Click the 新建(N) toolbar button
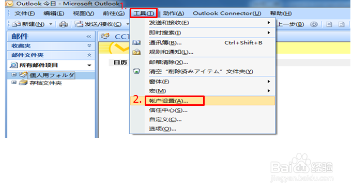This screenshot has width=353, height=191. (x=28, y=24)
